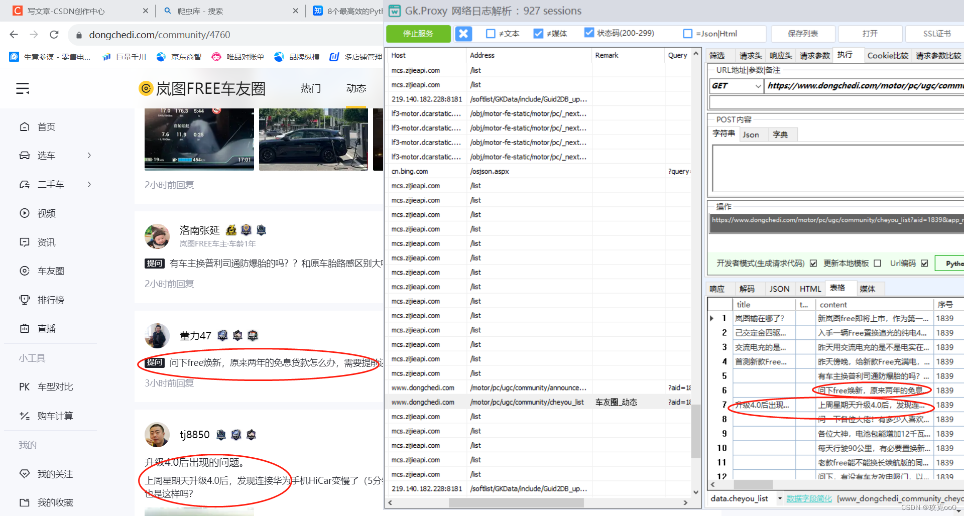Click the 购车计算 percent icon

click(24, 416)
